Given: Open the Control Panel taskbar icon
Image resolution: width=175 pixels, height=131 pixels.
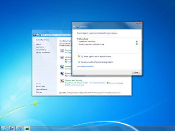Looking at the screenshot, I should (x=19, y=129).
